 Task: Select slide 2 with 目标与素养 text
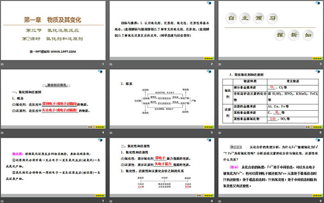pos(162,31)
